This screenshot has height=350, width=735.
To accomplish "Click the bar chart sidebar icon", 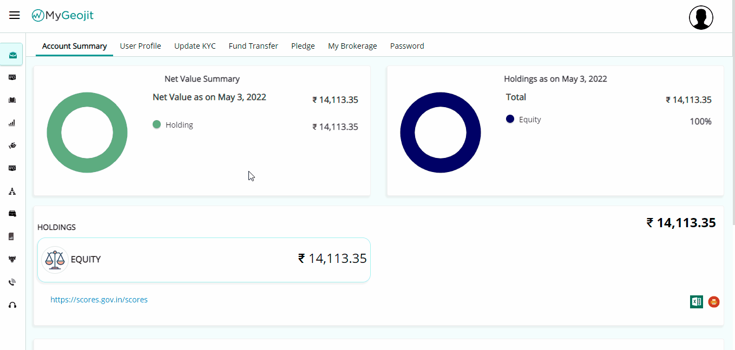I will tap(12, 123).
